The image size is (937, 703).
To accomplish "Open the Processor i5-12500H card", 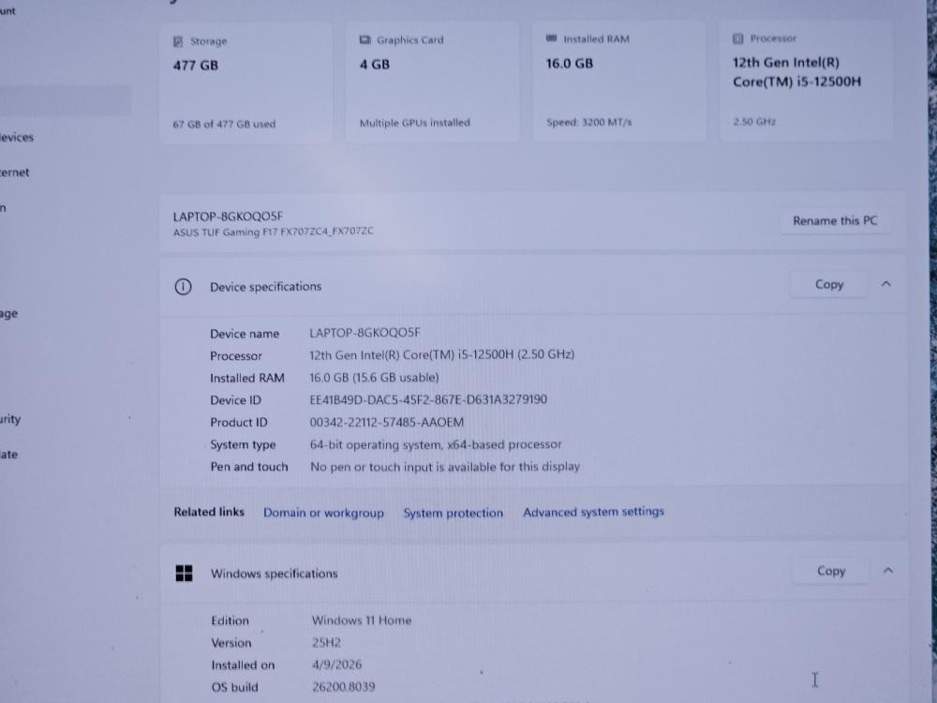I will pyautogui.click(x=806, y=81).
